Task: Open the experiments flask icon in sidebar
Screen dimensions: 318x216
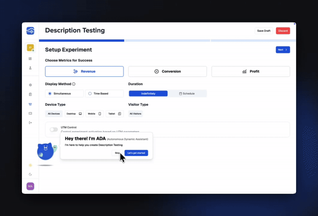Action: (x=30, y=68)
